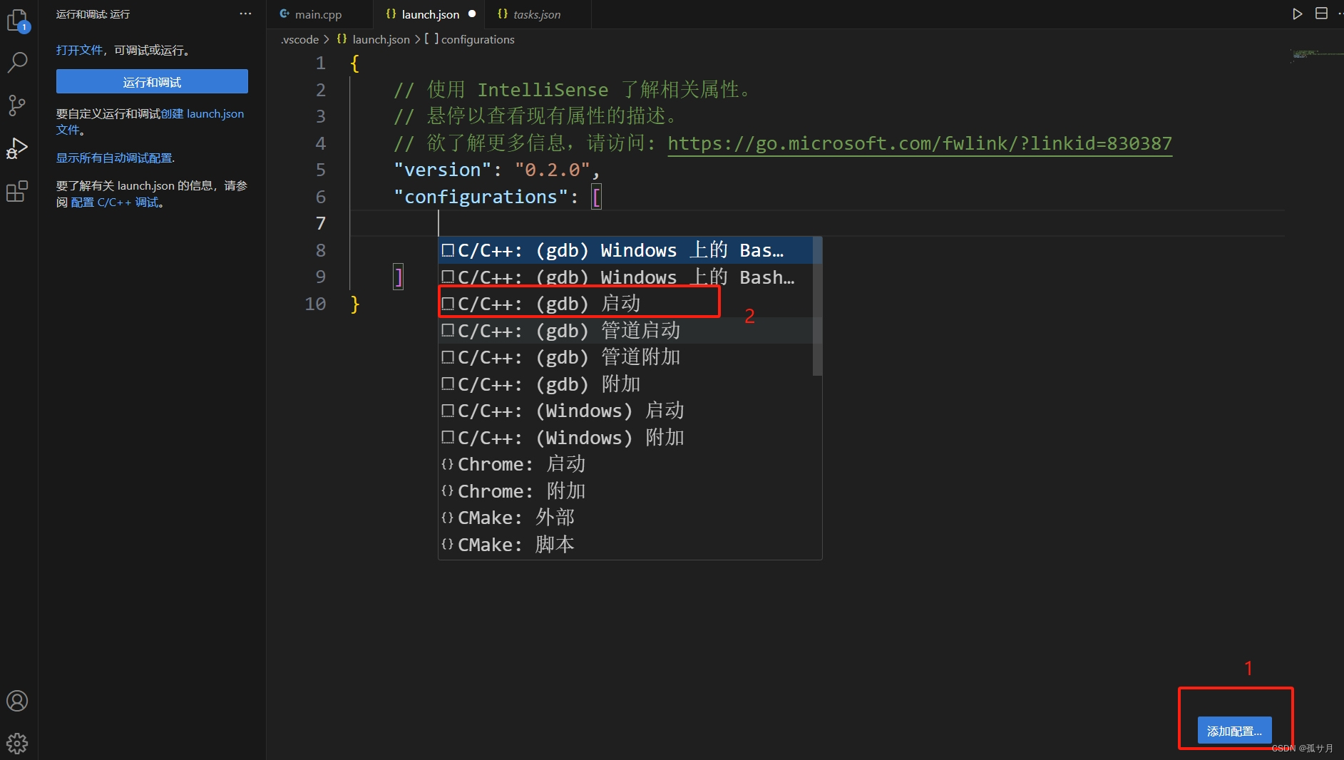This screenshot has height=760, width=1344.
Task: Select first C/C++: (gdb) Windows 上的 Bas… suggestion
Action: click(x=625, y=250)
